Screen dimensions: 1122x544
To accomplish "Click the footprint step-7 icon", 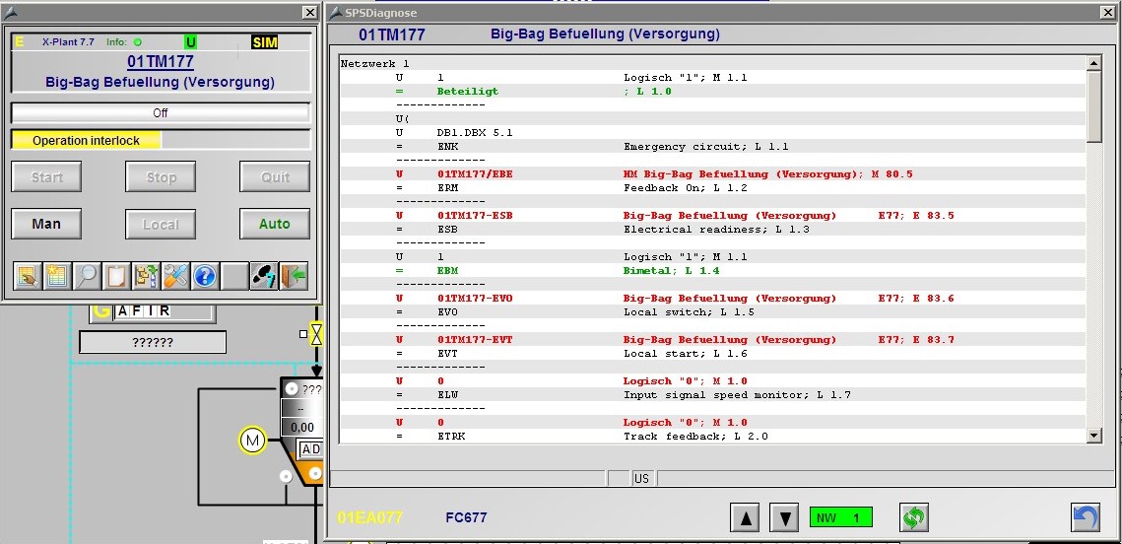I will pyautogui.click(x=264, y=276).
